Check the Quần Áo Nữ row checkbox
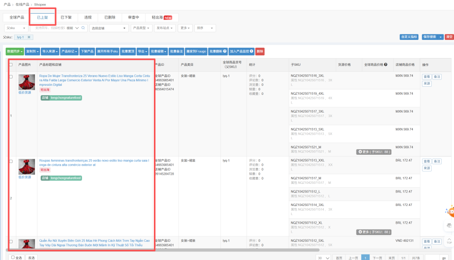 (x=11, y=241)
